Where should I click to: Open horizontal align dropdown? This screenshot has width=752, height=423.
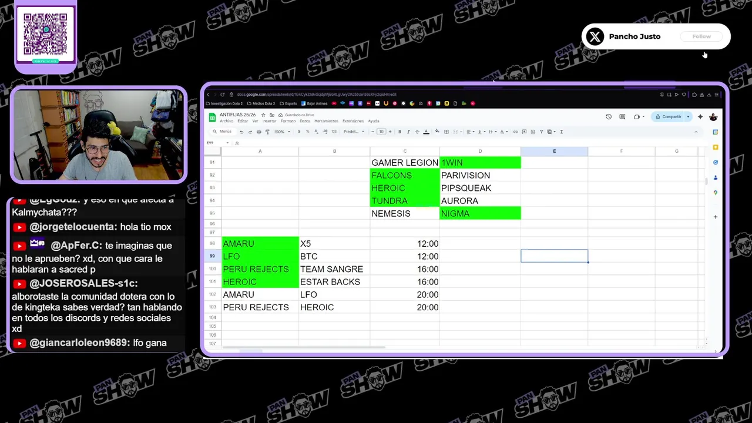pyautogui.click(x=471, y=132)
